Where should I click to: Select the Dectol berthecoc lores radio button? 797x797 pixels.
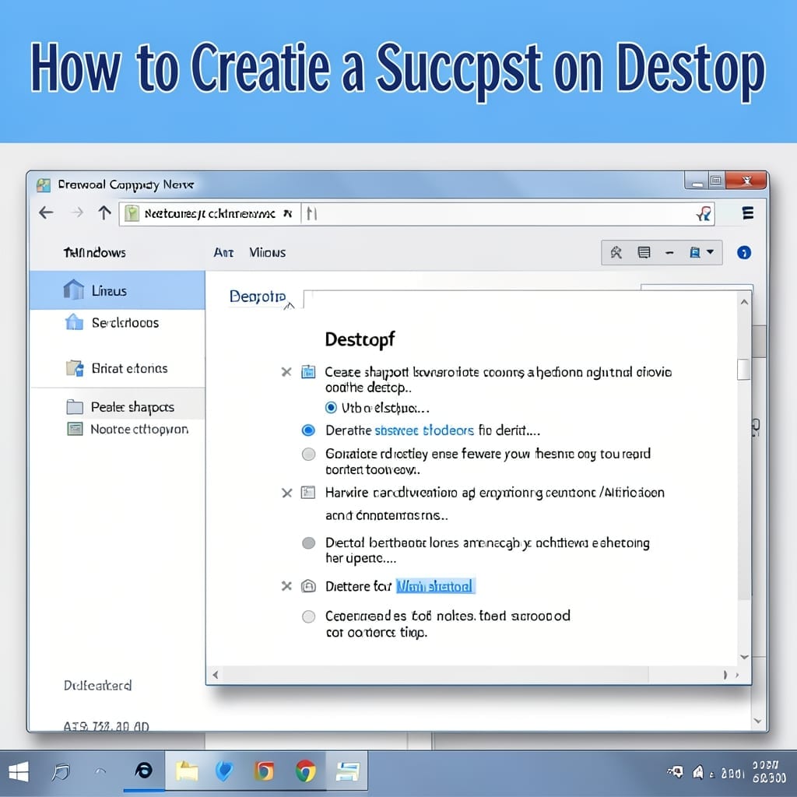(x=308, y=542)
